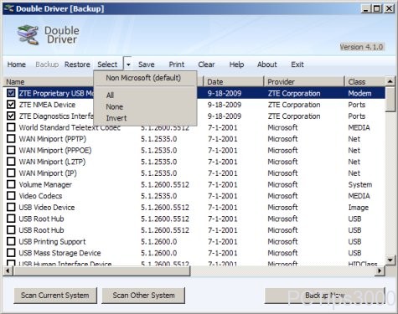Check Volume Manager checkbox
This screenshot has height=314, width=398.
click(11, 184)
